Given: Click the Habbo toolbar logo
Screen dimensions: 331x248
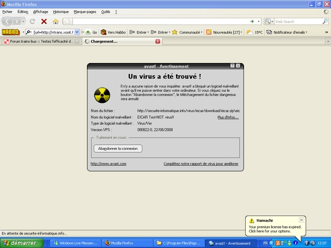Looking at the screenshot, I should click(11, 32).
